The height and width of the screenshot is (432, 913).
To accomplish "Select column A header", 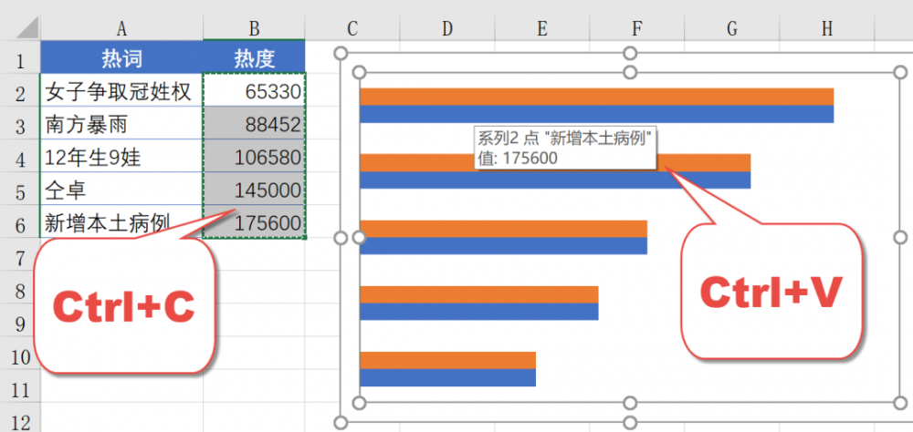I will (x=121, y=28).
